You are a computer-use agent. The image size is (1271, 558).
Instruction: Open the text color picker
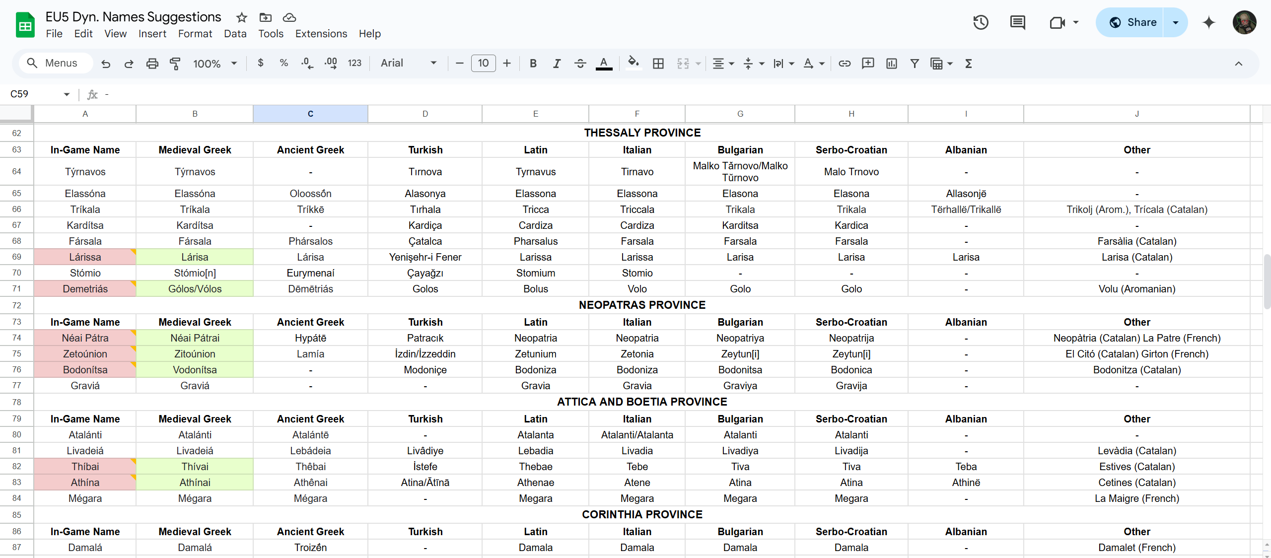(x=604, y=64)
